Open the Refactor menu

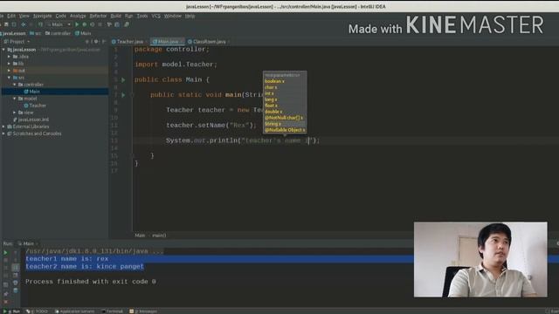tap(98, 16)
